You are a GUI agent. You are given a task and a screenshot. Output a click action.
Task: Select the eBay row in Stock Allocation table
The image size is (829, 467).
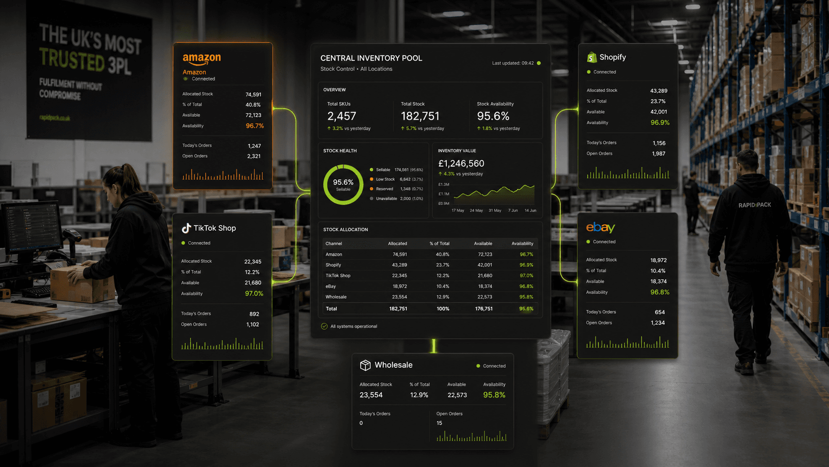pos(429,286)
